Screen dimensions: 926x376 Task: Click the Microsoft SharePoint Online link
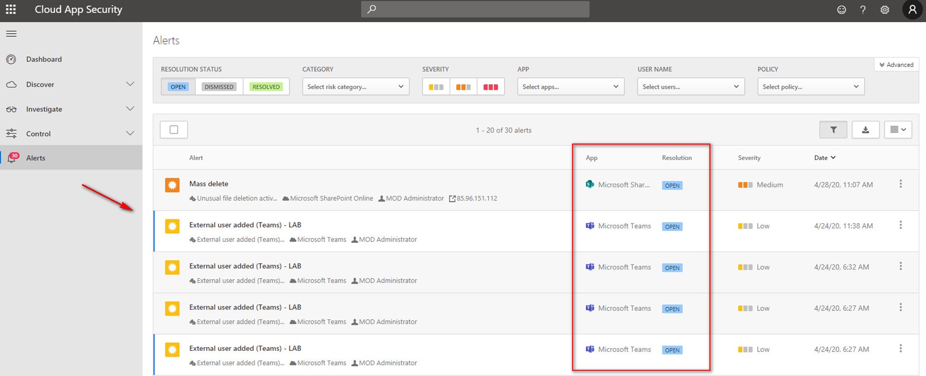(x=331, y=198)
